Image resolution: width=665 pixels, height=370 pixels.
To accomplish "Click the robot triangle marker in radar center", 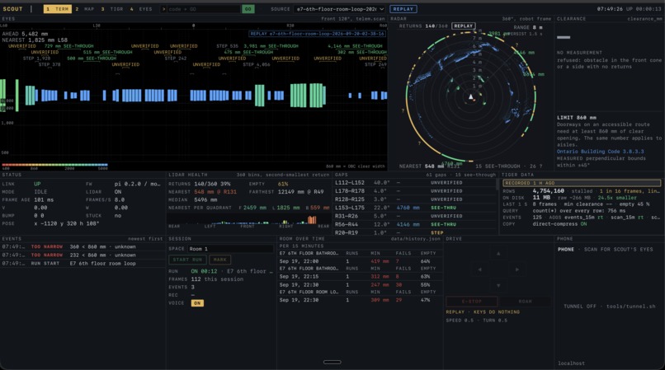I will pyautogui.click(x=470, y=96).
